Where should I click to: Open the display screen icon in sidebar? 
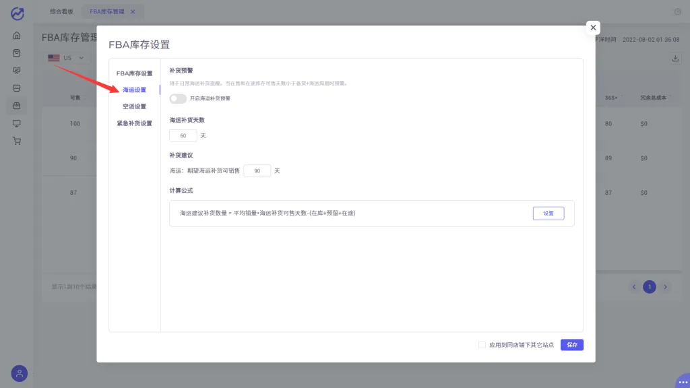[17, 124]
